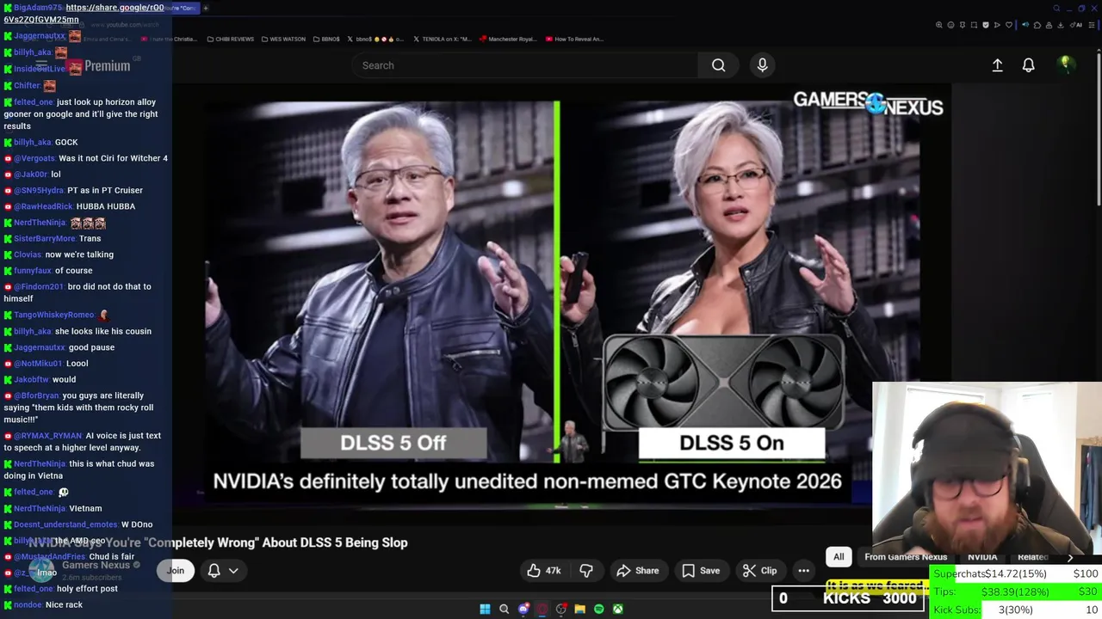Open the WES WATSON bookmark folder
The image size is (1102, 619).
pyautogui.click(x=284, y=39)
